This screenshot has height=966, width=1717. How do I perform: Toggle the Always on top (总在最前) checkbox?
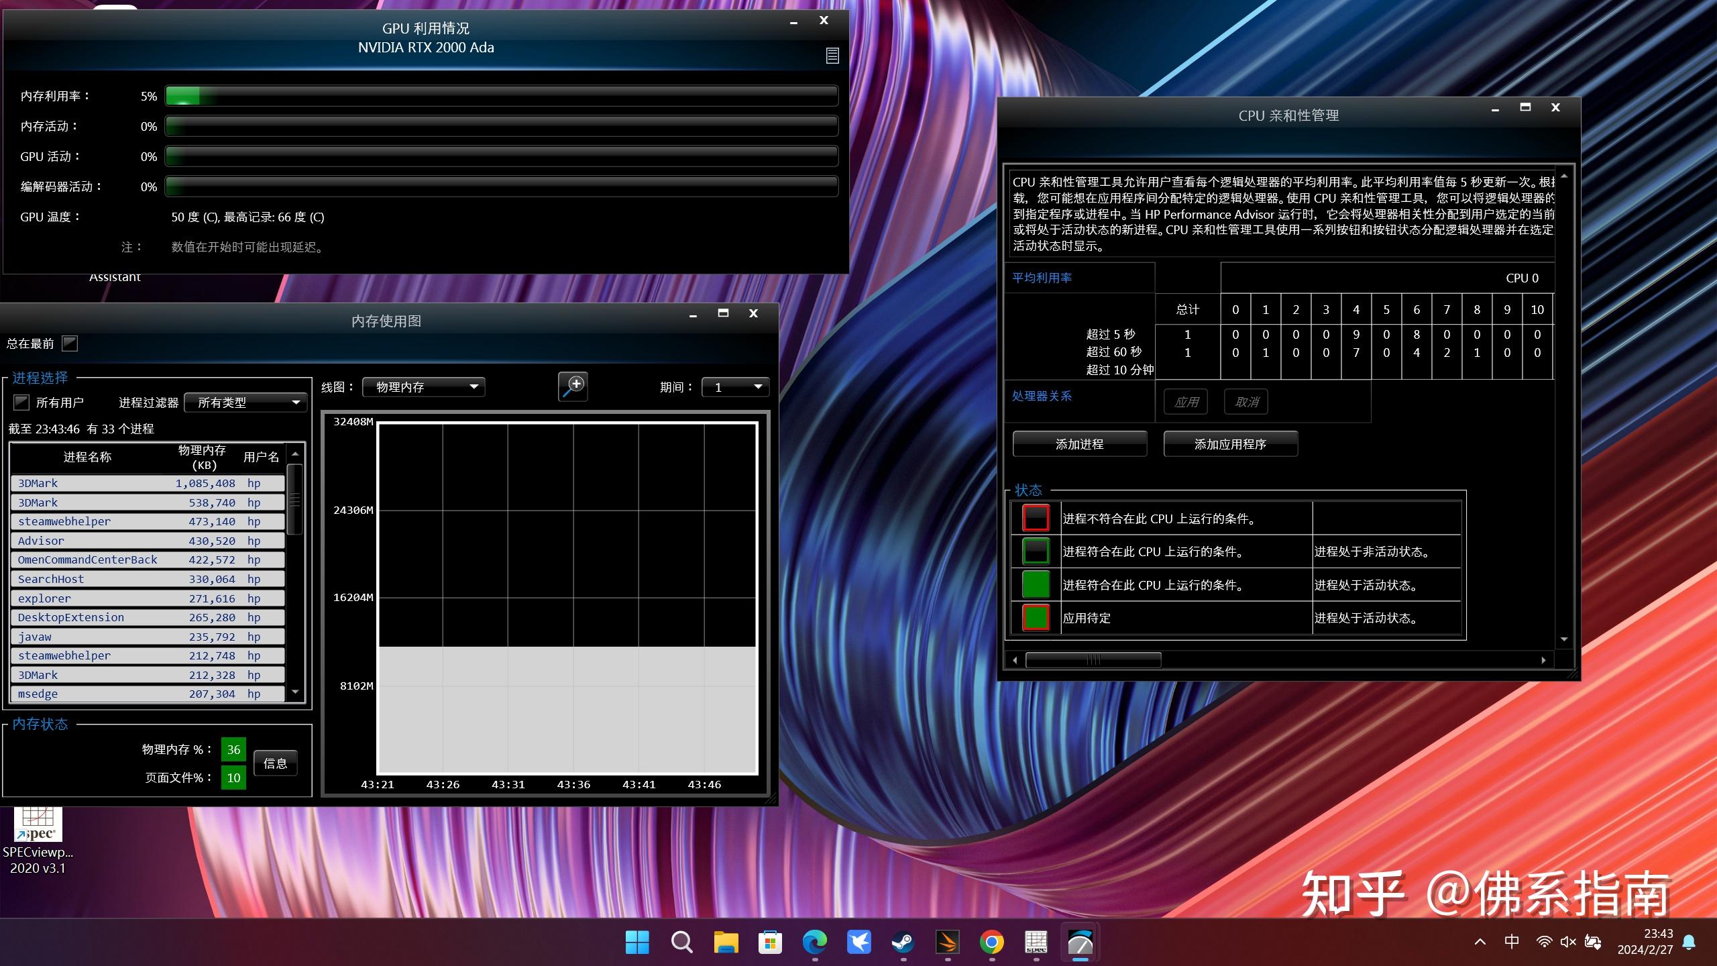click(x=70, y=343)
